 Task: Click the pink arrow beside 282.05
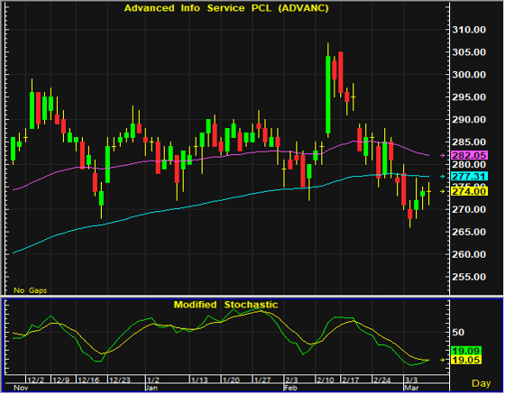coord(443,155)
